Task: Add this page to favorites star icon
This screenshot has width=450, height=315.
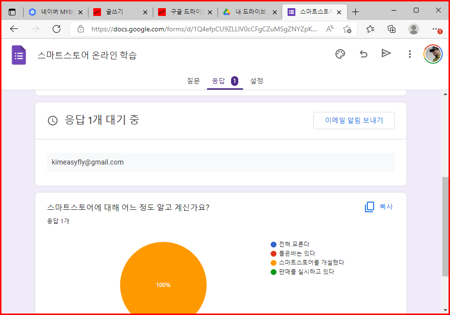Action: [347, 29]
